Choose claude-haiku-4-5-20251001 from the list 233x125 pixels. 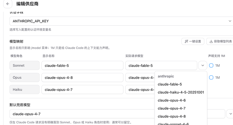[x=181, y=92]
